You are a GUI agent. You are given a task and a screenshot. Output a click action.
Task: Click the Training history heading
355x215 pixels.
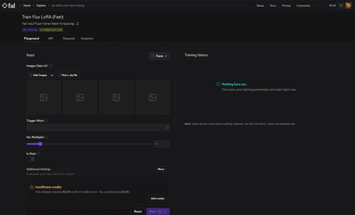pyautogui.click(x=196, y=55)
